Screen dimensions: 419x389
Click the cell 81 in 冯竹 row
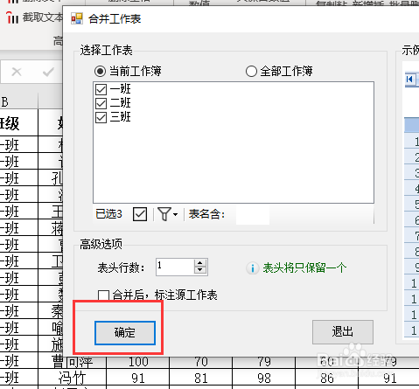tap(201, 378)
